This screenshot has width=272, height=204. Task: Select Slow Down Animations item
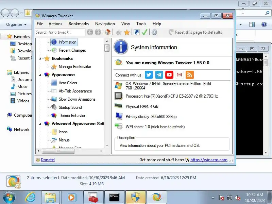click(77, 99)
